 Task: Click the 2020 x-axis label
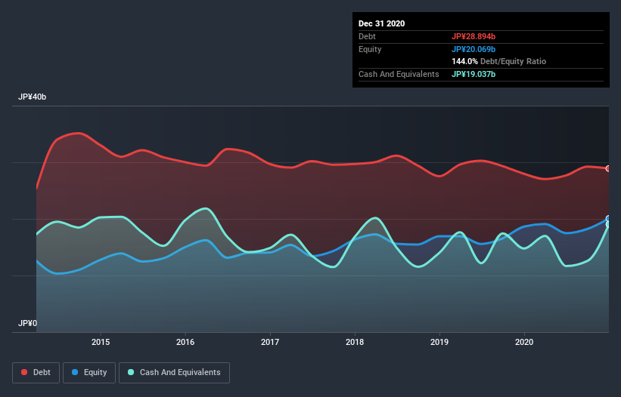524,342
